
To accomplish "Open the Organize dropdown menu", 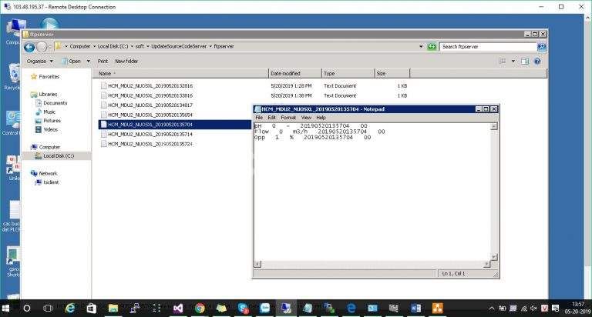I will click(x=39, y=61).
